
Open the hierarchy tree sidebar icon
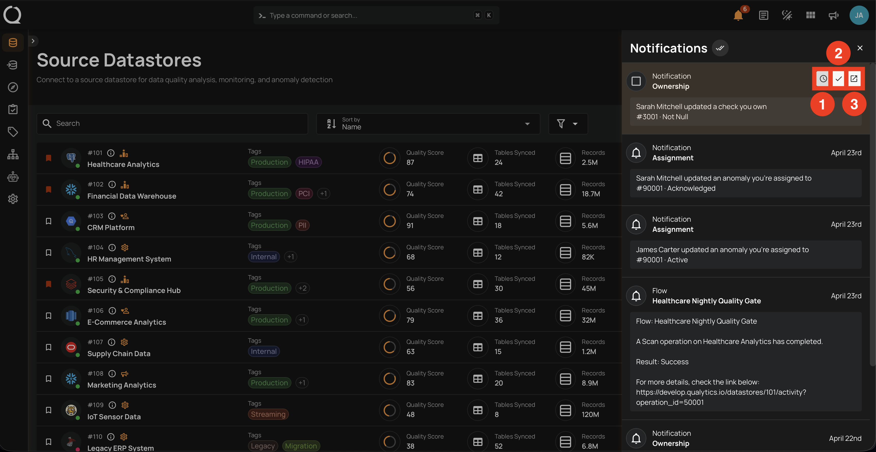(13, 154)
